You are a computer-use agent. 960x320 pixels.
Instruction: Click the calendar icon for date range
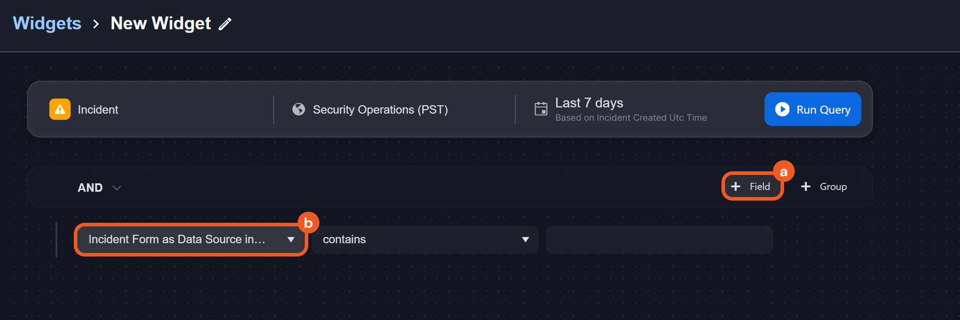point(541,109)
